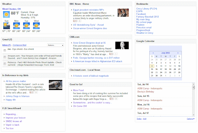Image resolution: width=198 pixels, height=133 pixels.
Task: Select the Amazon.com order email checkbox
Action: click(5, 57)
